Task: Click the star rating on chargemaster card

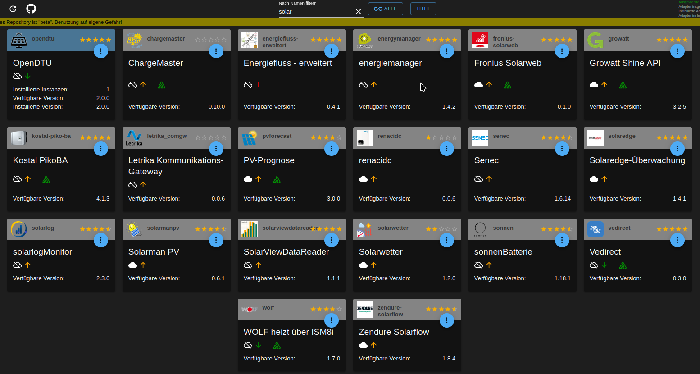Action: [211, 40]
